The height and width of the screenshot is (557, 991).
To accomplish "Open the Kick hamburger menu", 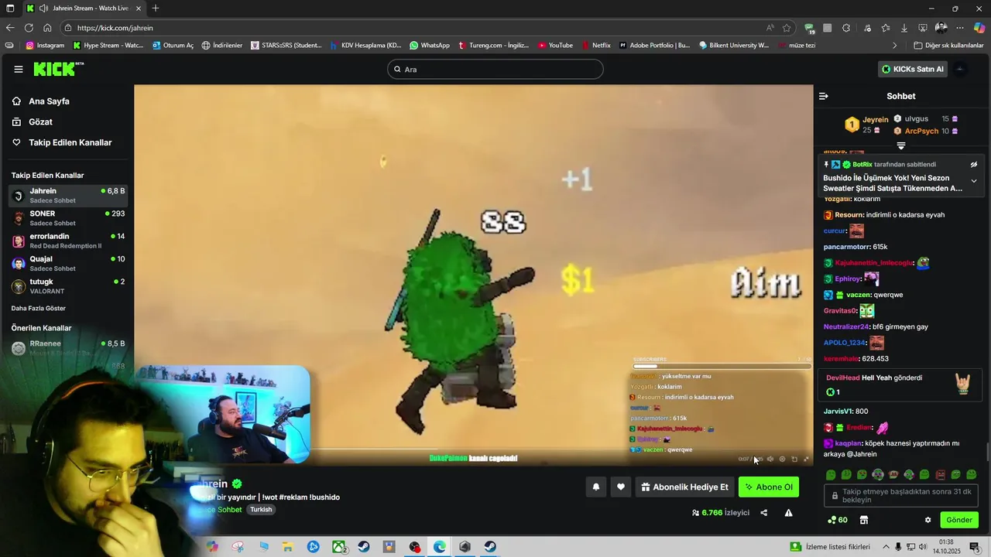I will 18,69.
